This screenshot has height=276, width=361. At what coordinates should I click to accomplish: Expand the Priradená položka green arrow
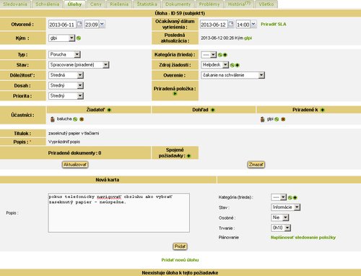click(x=175, y=94)
